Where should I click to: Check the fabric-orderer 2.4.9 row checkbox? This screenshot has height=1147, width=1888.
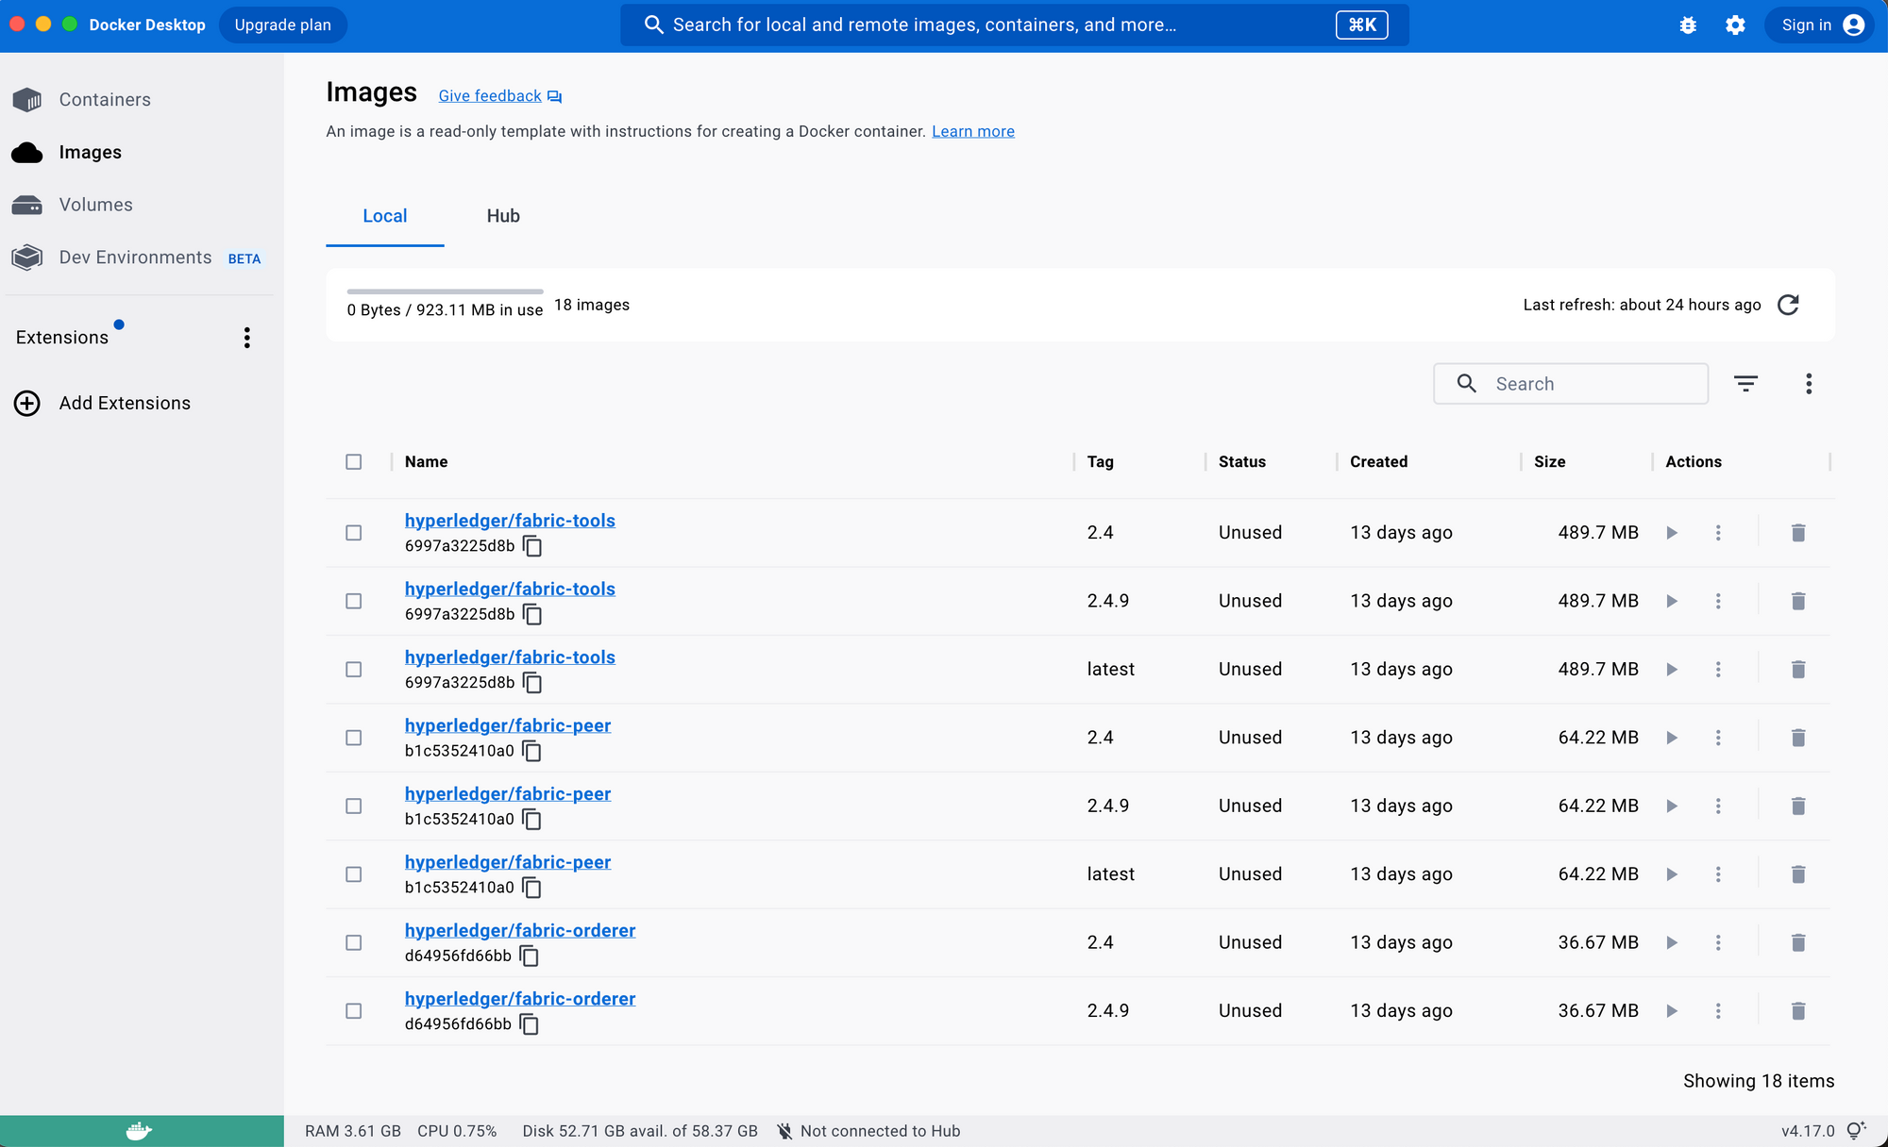354,1011
